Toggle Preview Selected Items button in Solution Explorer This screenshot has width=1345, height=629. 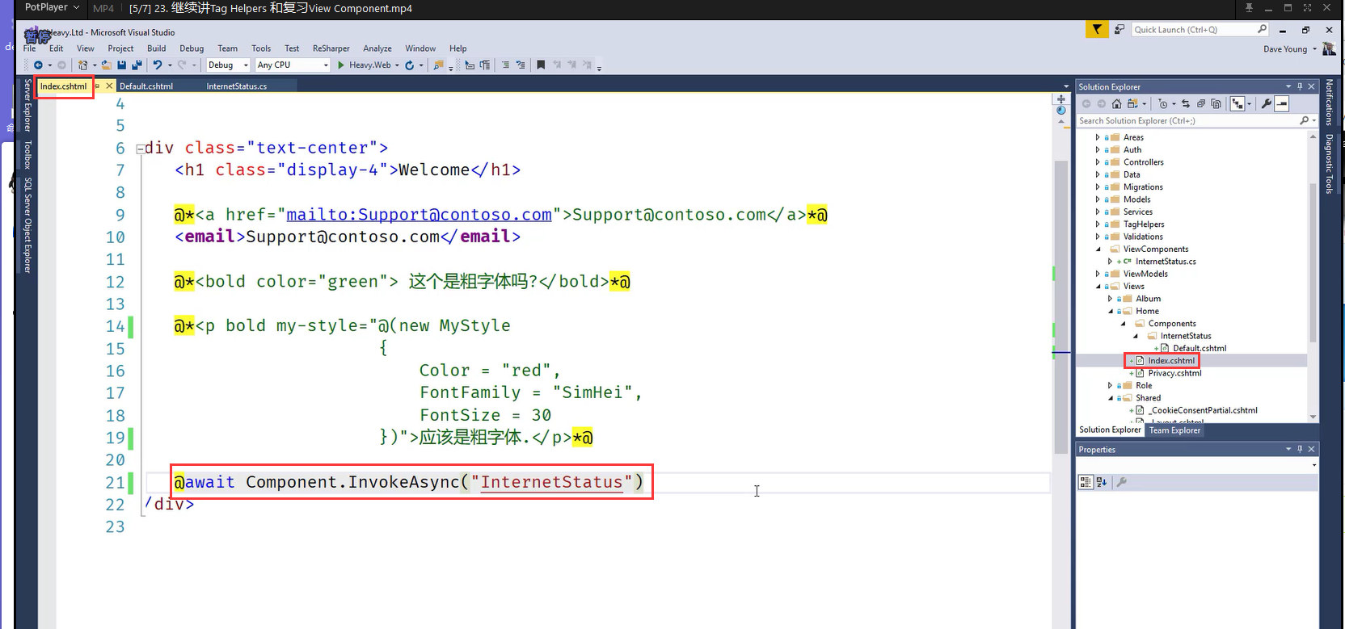1282,103
